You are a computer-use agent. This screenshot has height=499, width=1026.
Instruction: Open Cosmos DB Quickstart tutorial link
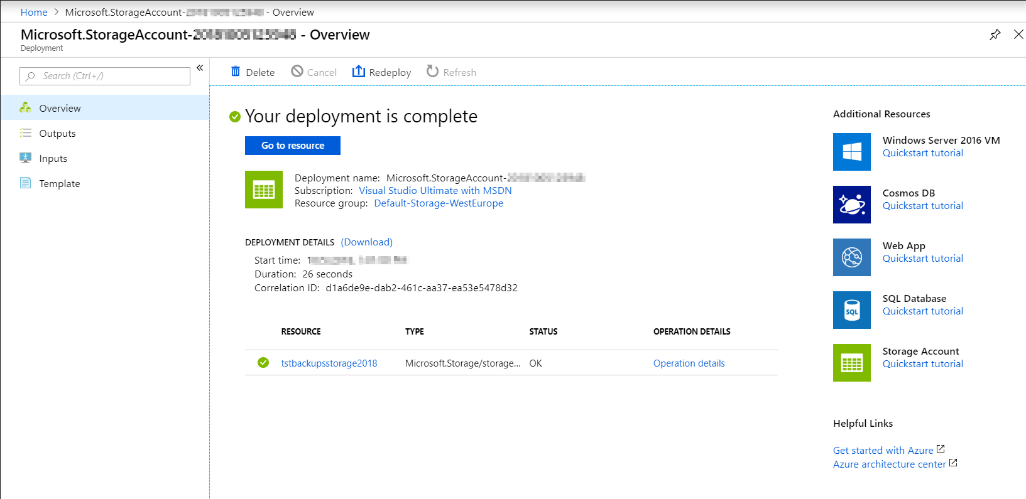pyautogui.click(x=923, y=206)
